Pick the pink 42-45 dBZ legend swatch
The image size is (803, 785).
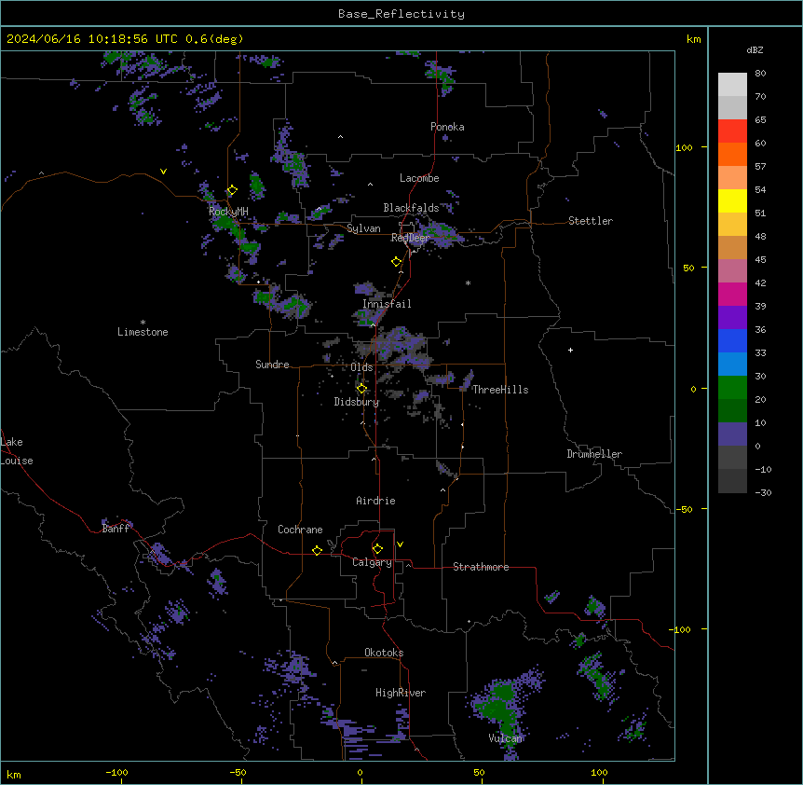732,271
